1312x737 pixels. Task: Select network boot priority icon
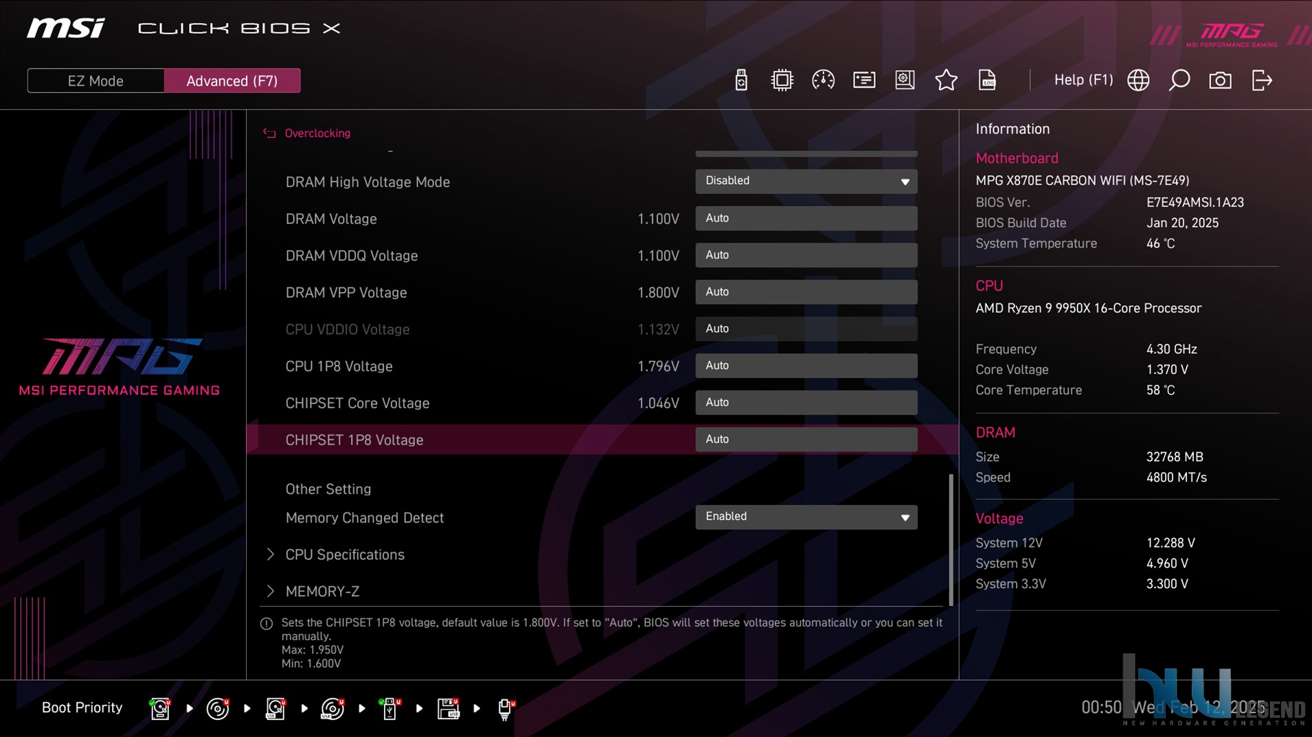pos(506,708)
